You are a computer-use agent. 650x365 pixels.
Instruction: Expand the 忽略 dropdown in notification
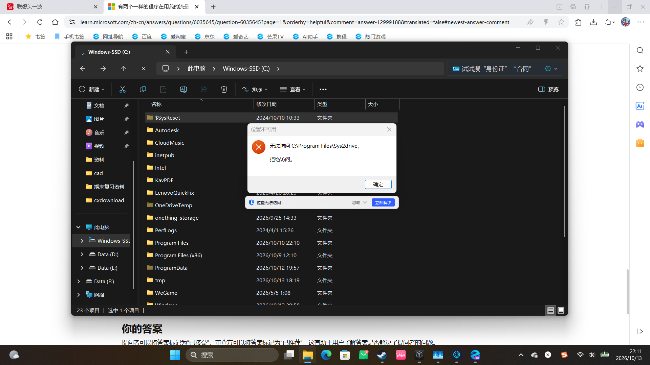pyautogui.click(x=365, y=203)
